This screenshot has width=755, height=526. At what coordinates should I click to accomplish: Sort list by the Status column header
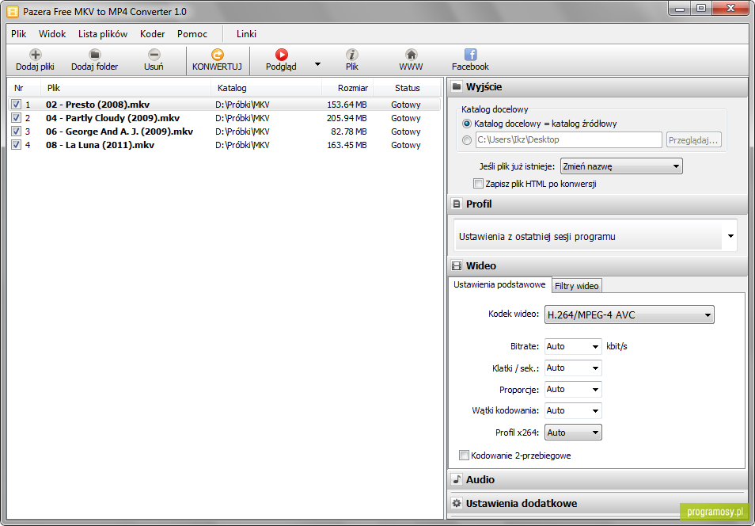click(x=408, y=88)
